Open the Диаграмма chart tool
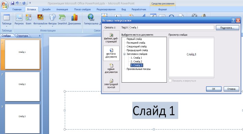Viewport: 243px width, 134px height. pos(74,17)
